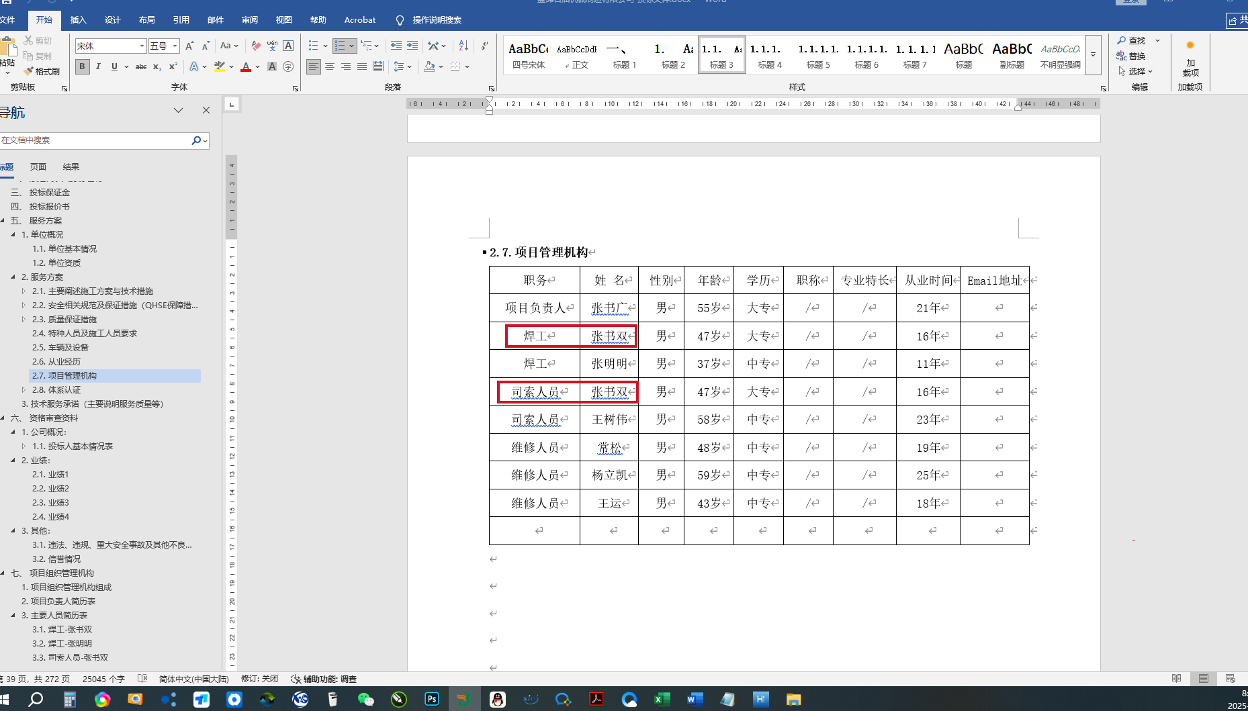Viewport: 1248px width, 711px height.
Task: Toggle align left
Action: (314, 66)
